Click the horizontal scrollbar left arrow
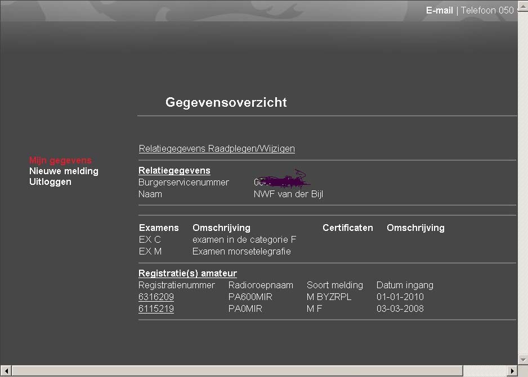Viewport: 528px width, 377px height. click(5, 371)
